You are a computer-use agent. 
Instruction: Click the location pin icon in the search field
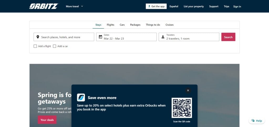[x=38, y=37]
